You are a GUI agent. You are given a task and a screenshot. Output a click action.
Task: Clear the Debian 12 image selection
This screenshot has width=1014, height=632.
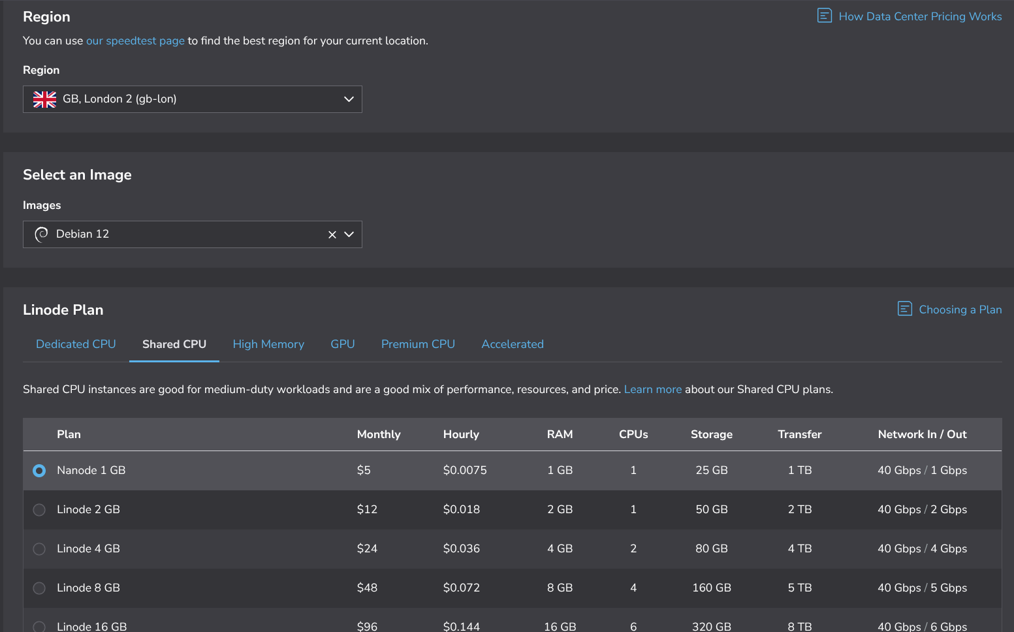click(332, 234)
